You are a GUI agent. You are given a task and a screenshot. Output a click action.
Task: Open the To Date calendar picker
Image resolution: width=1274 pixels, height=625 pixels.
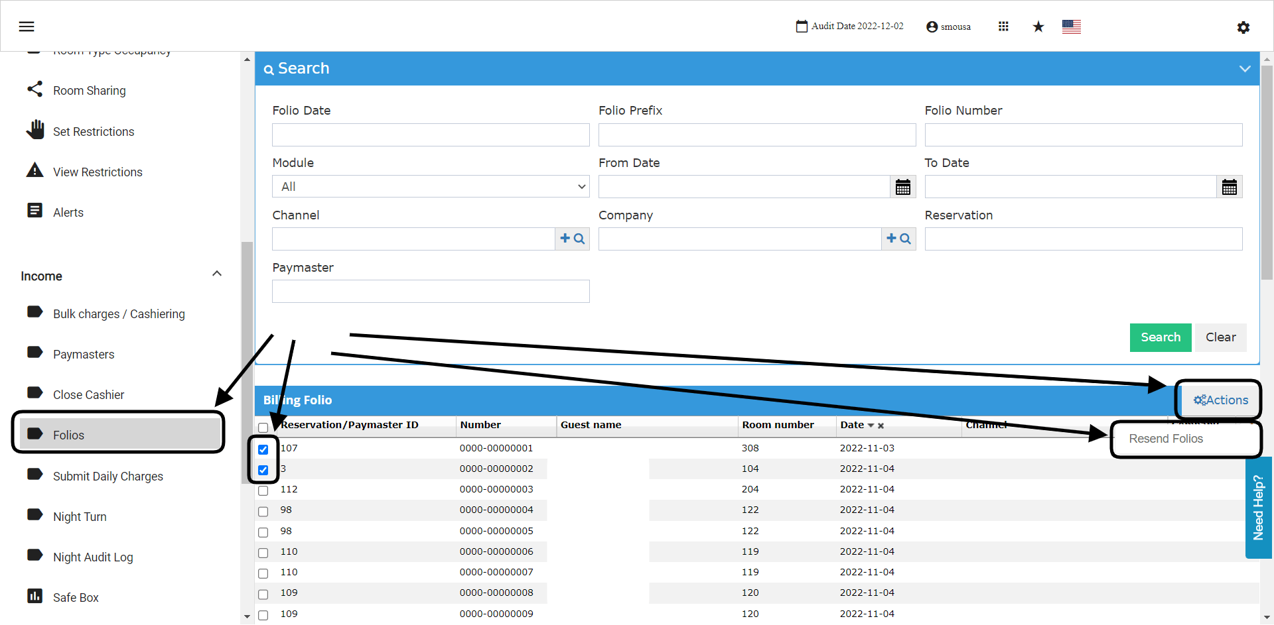tap(1229, 187)
